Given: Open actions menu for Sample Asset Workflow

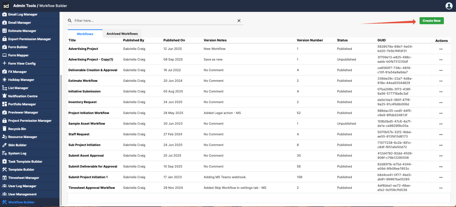Looking at the screenshot, I should [441, 124].
